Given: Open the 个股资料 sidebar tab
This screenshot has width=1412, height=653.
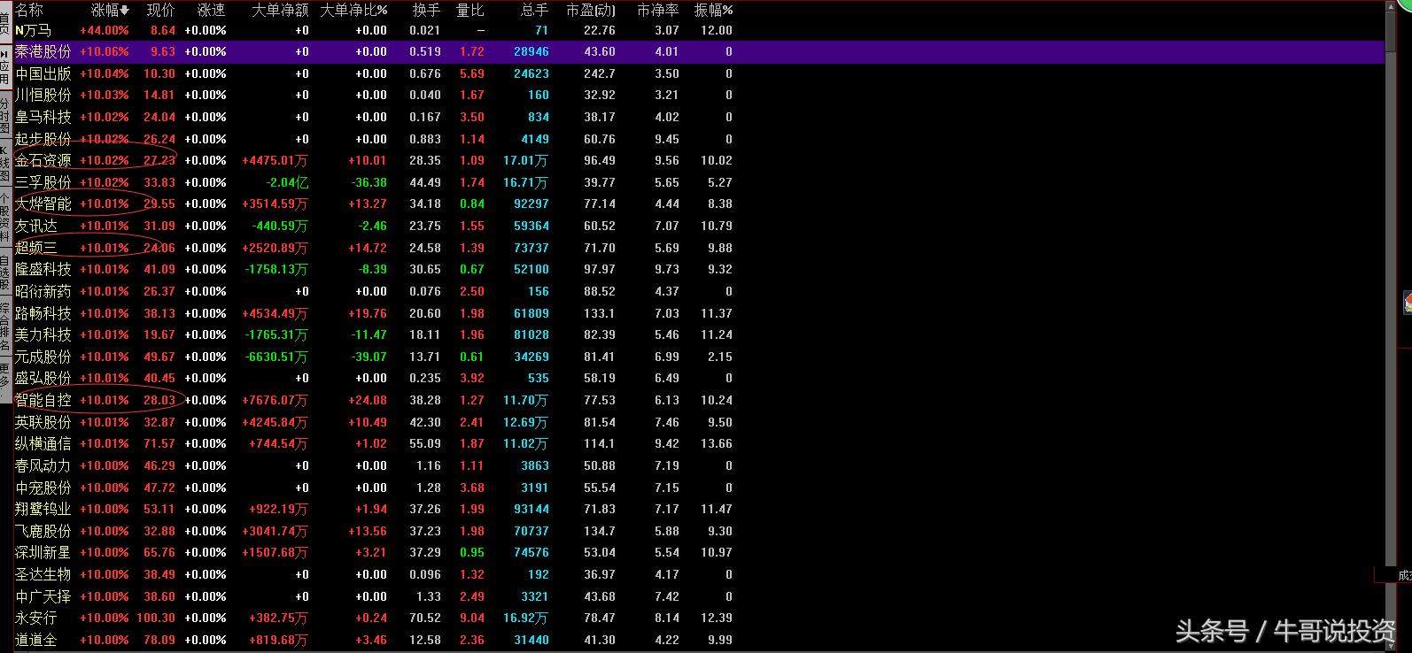Looking at the screenshot, I should (x=4, y=219).
